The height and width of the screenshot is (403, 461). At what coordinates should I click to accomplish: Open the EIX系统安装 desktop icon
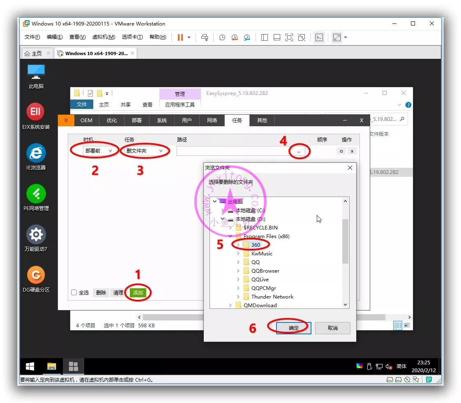pyautogui.click(x=36, y=112)
